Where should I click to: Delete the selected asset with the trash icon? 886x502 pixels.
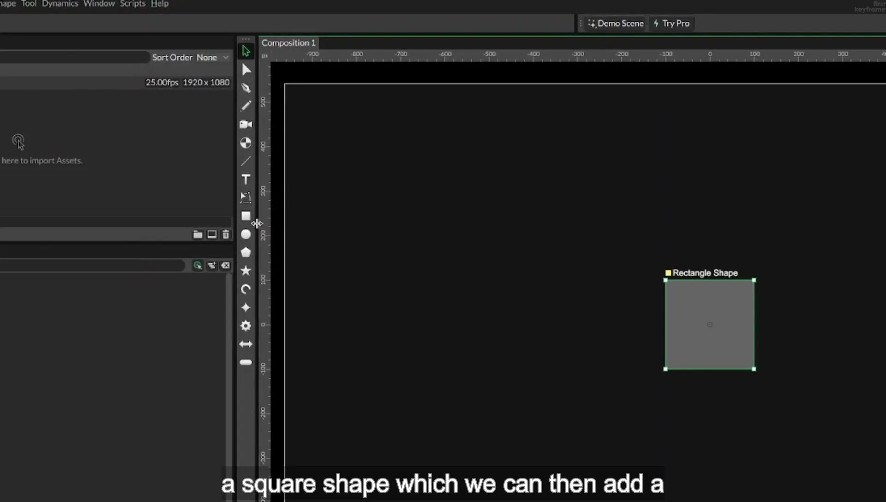click(x=226, y=234)
